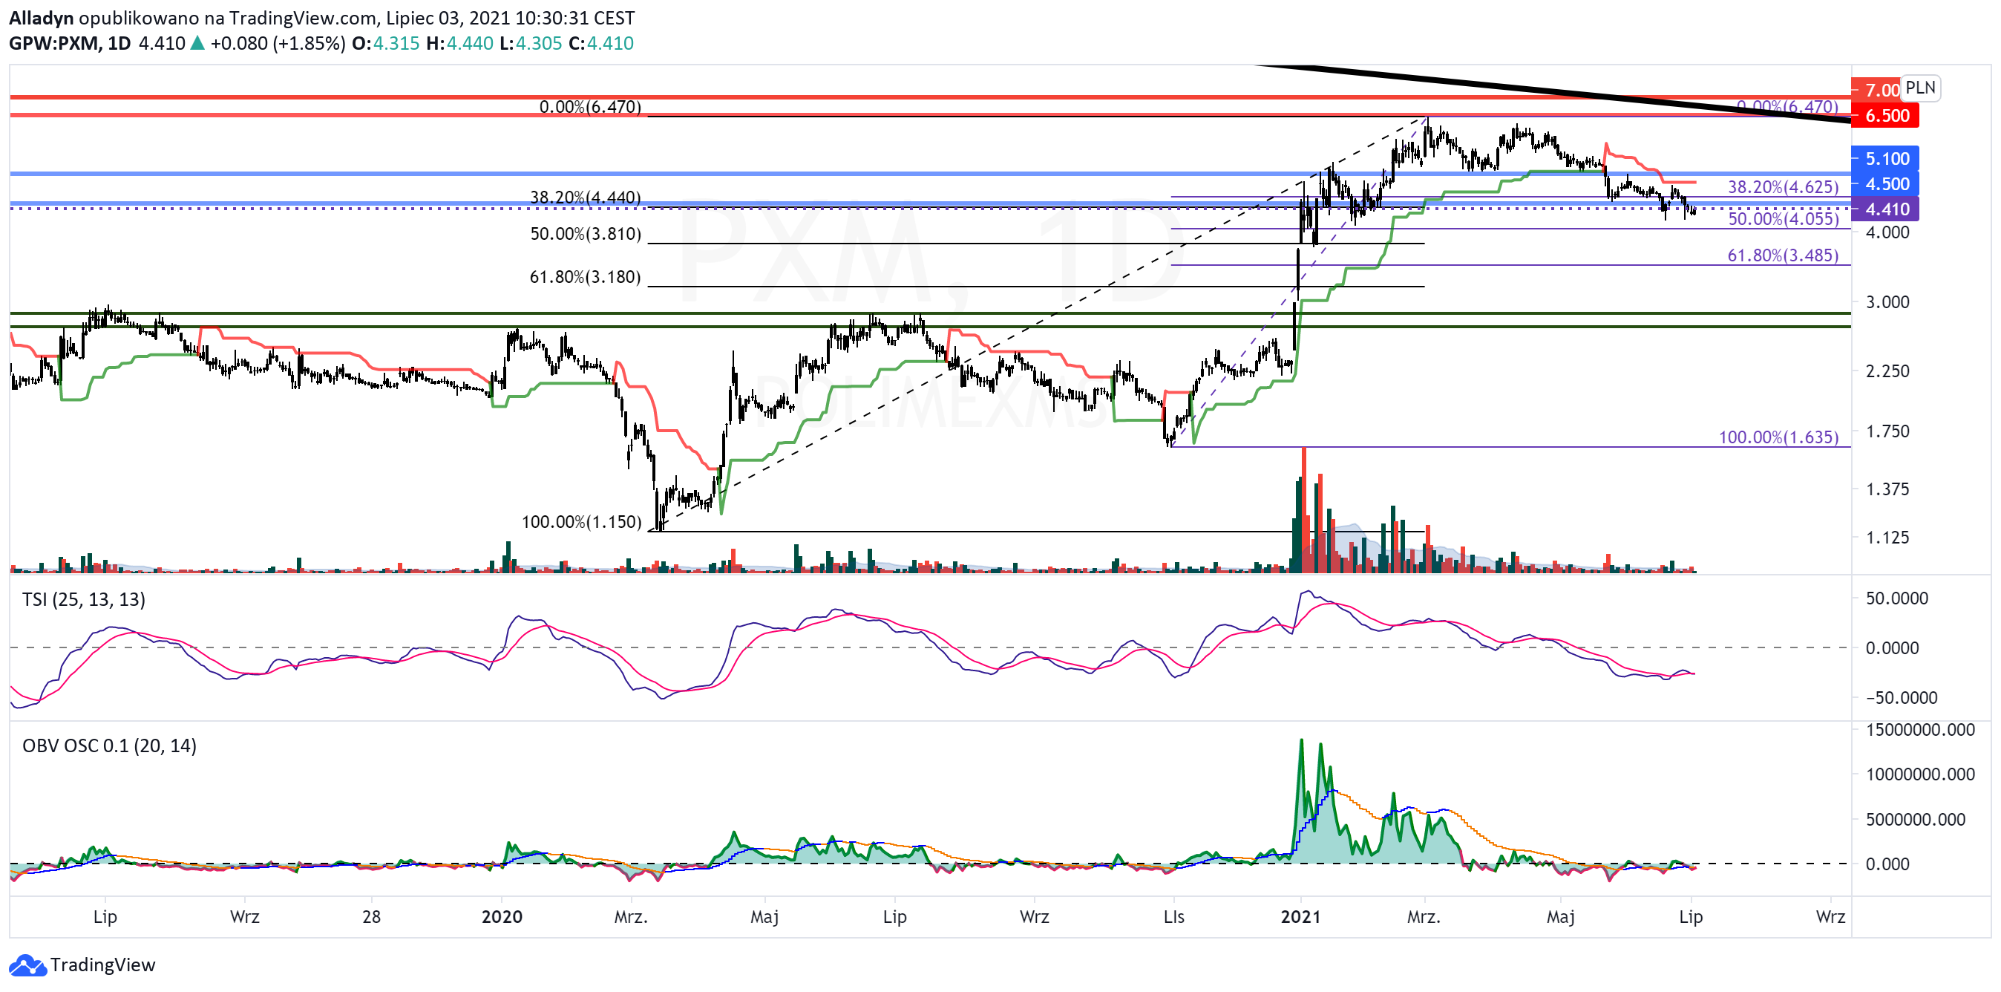Click the TradingView brand text at bottom

click(x=102, y=965)
